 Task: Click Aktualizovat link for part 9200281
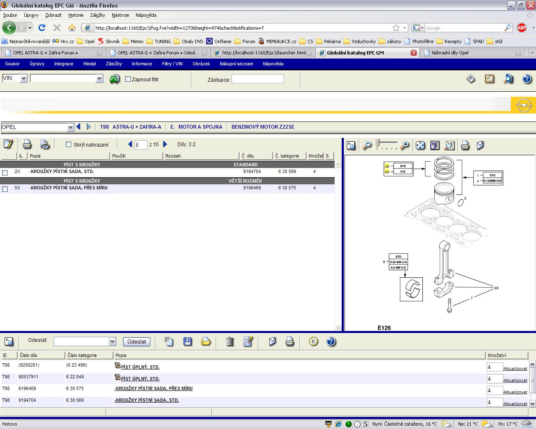coord(515,369)
